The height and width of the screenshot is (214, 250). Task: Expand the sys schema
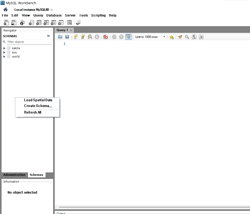coord(4,52)
